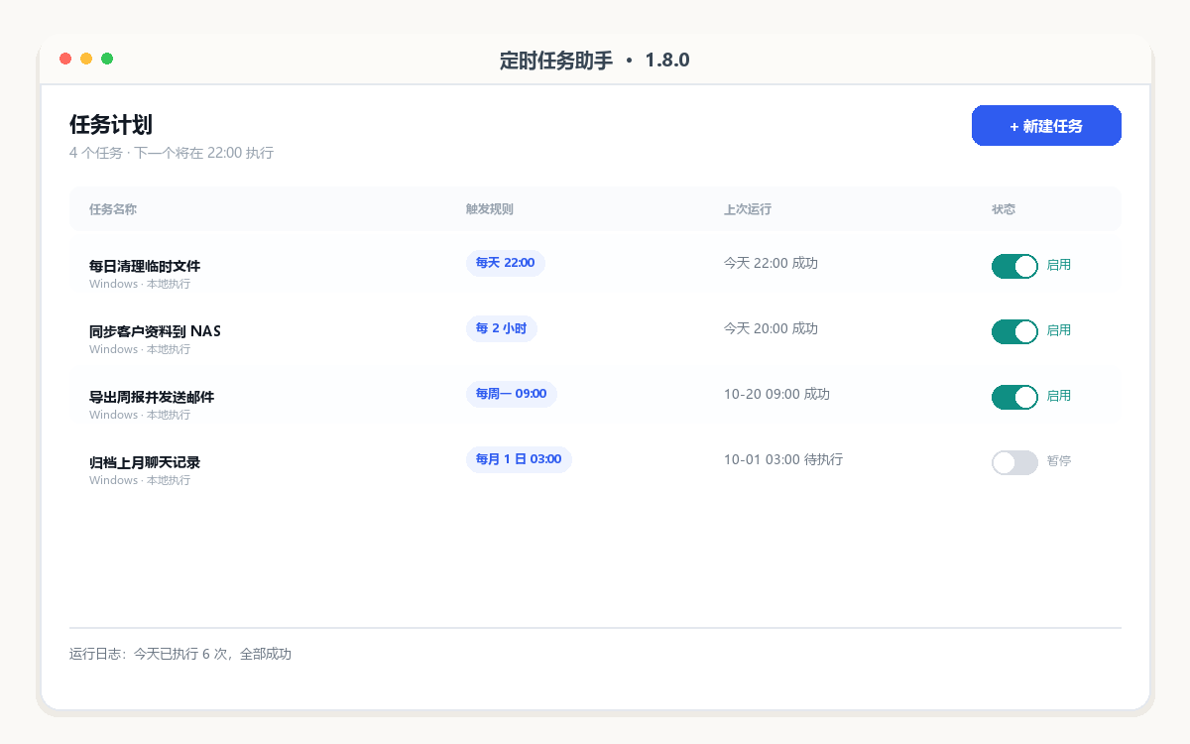
Task: Click 启用 label in the 每日清理临时文件 row
Action: pyautogui.click(x=1059, y=265)
